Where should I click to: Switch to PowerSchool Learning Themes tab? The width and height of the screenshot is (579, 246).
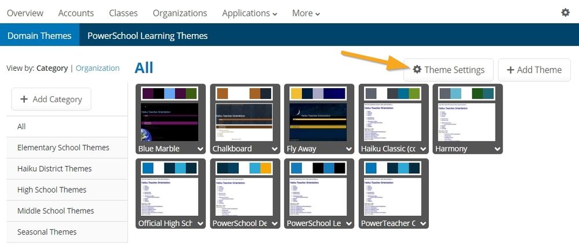(147, 35)
